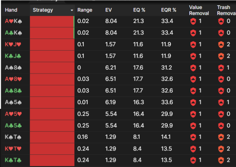This screenshot has height=167, width=236.
Task: Click the Range column header
Action: tap(85, 10)
